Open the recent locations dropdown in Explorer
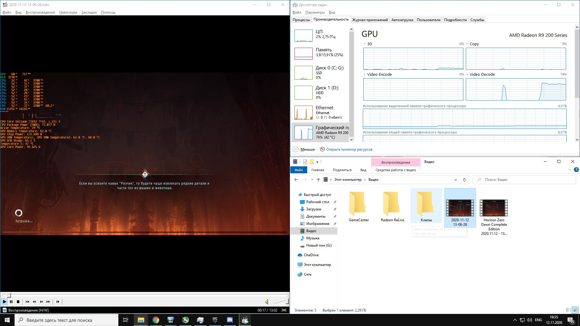 click(312, 180)
